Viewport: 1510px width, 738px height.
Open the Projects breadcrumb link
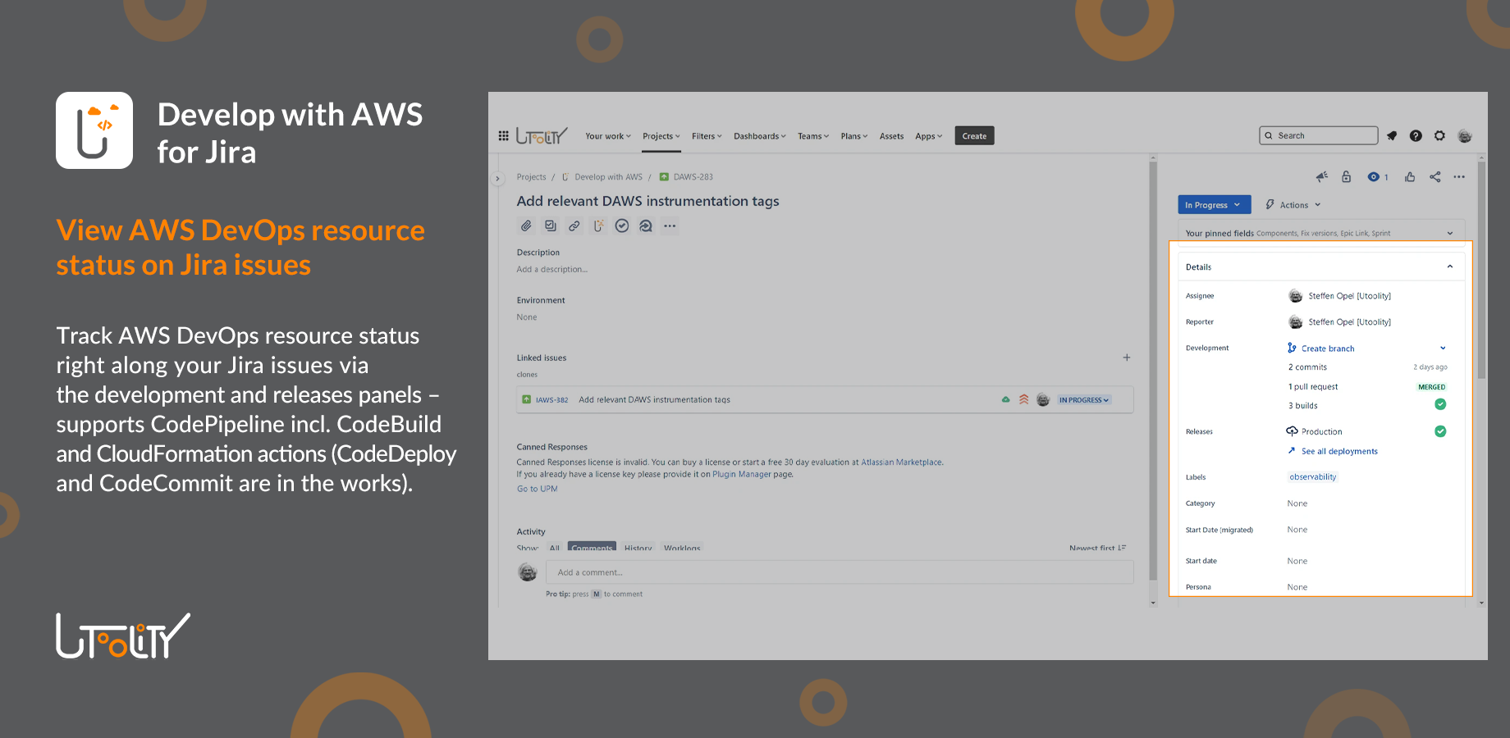coord(531,177)
